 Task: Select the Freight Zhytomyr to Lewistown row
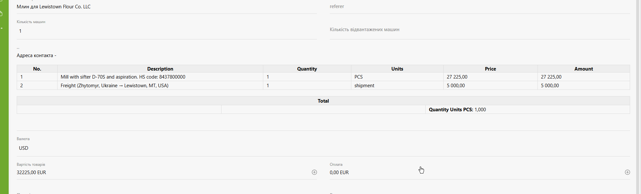click(114, 86)
